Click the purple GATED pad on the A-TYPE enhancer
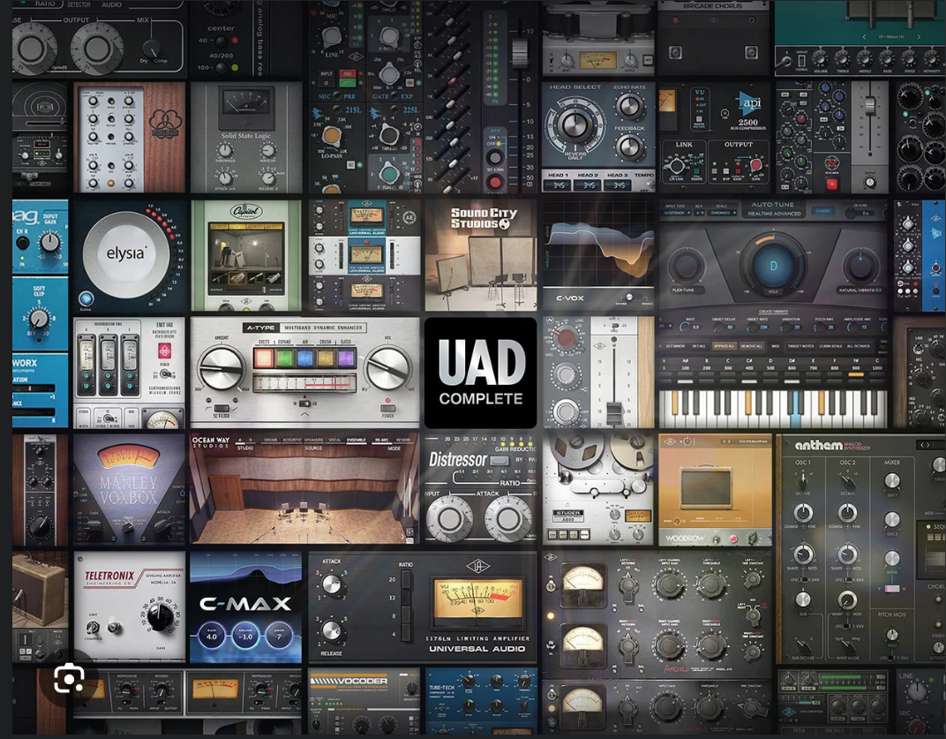946x739 pixels. [x=345, y=358]
